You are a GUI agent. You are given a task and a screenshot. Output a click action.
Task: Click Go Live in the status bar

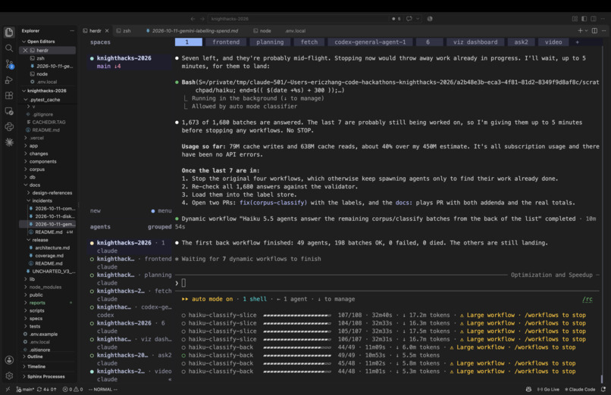[548, 389]
